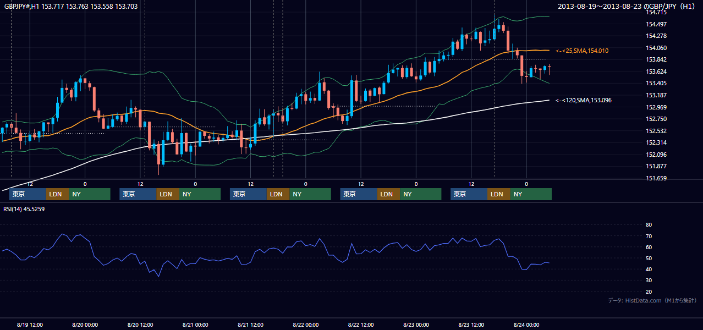Click price axis value 154.497

657,24
